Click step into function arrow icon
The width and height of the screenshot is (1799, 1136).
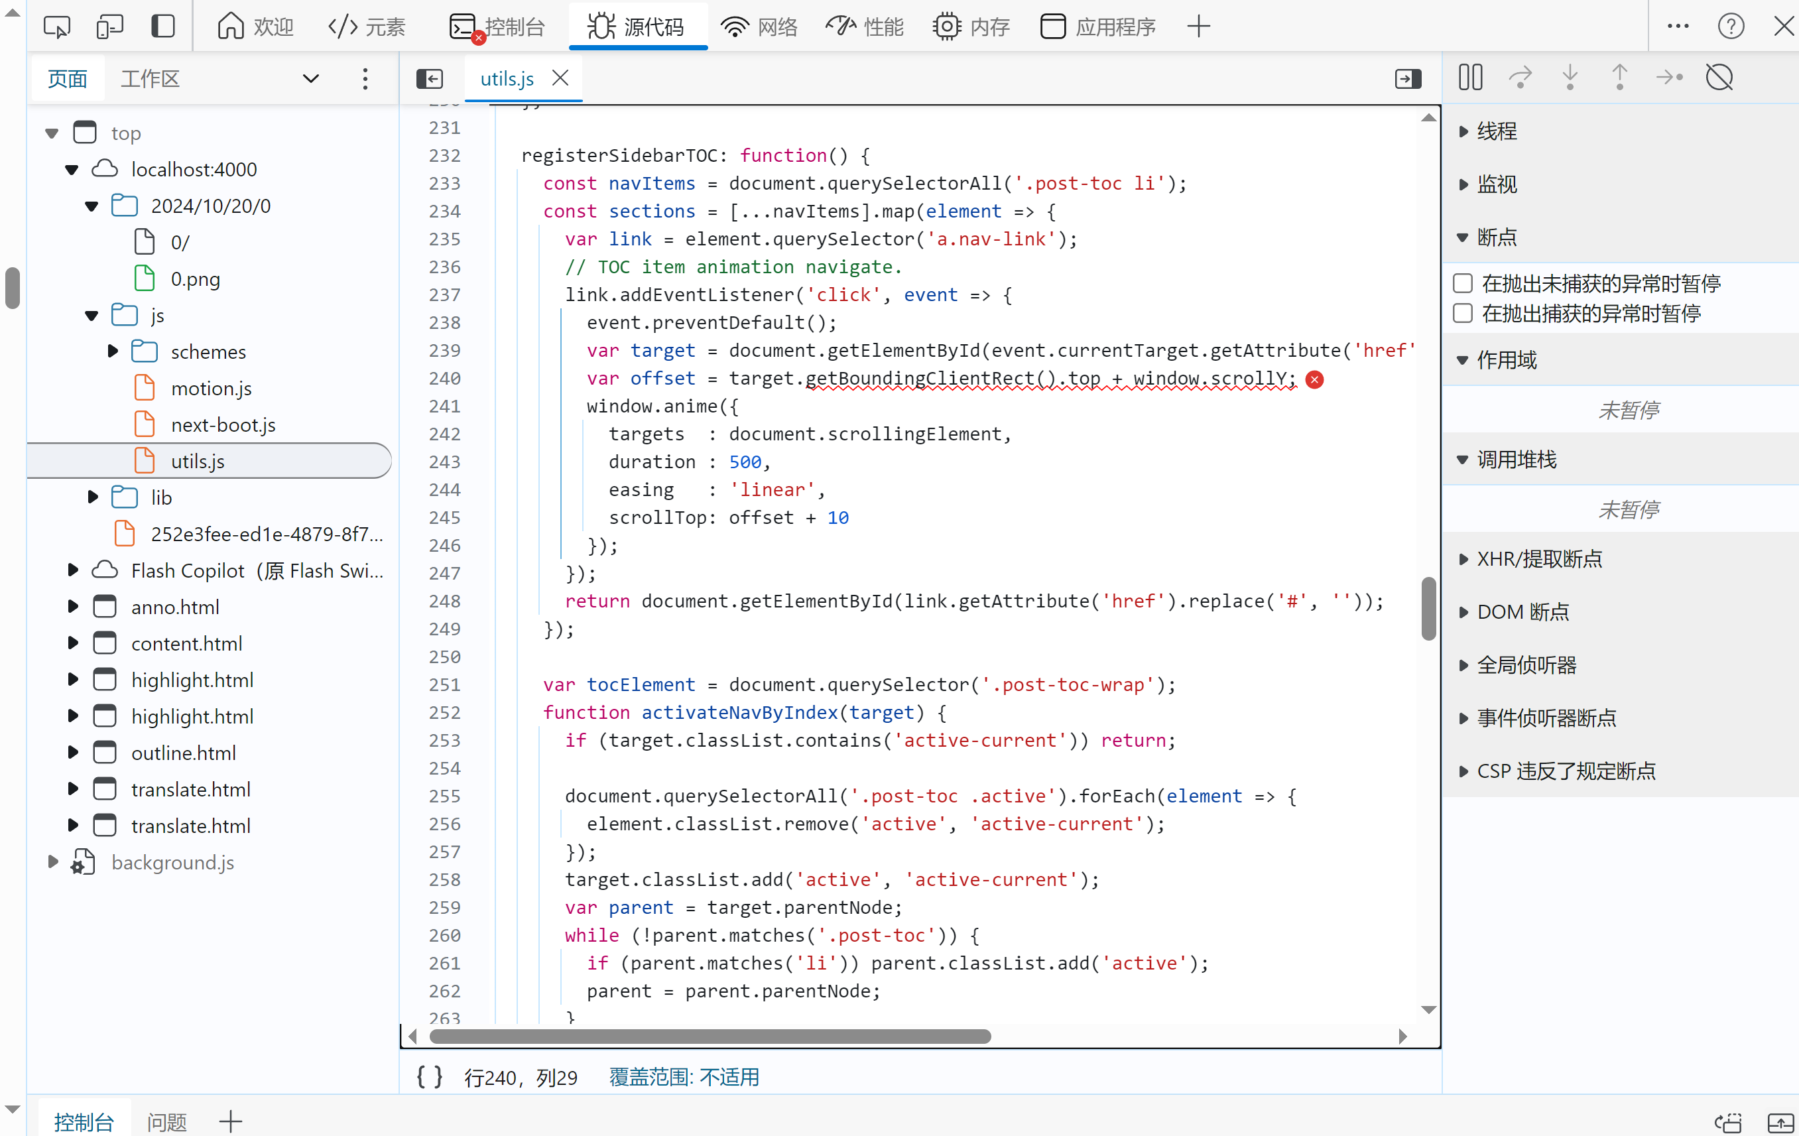point(1570,77)
